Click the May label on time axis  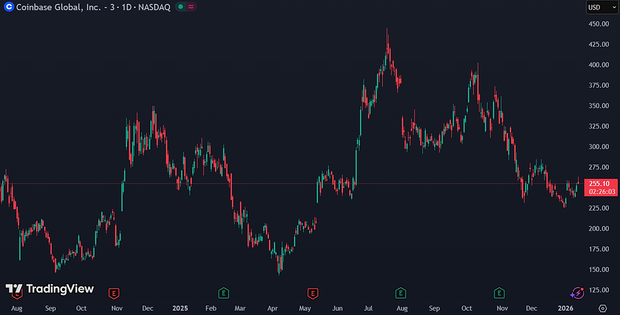[305, 308]
